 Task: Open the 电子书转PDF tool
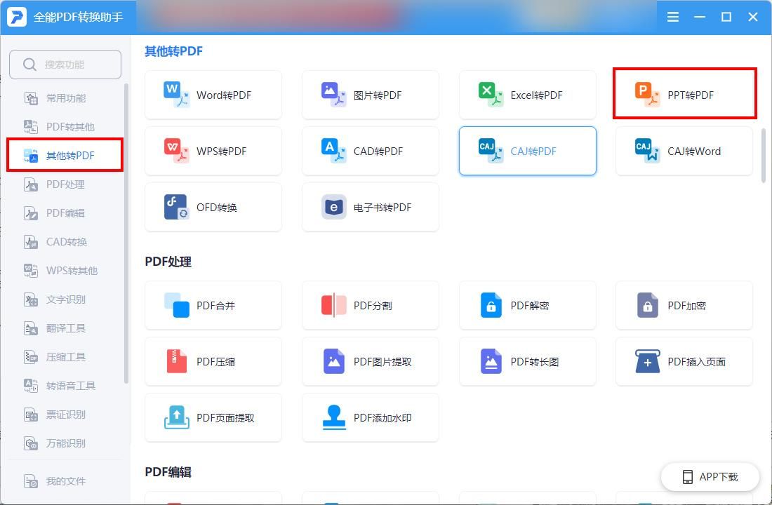pyautogui.click(x=371, y=207)
